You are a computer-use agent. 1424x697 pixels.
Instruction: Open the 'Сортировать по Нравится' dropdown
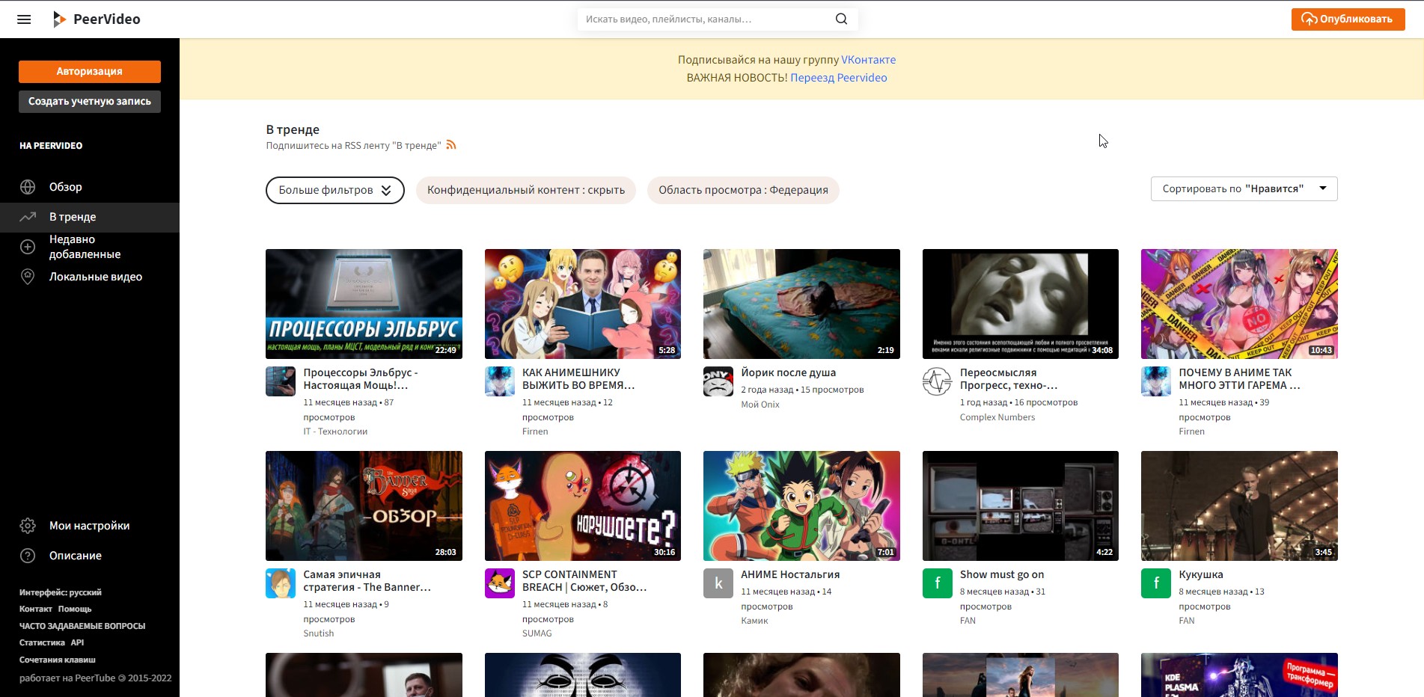(1243, 188)
